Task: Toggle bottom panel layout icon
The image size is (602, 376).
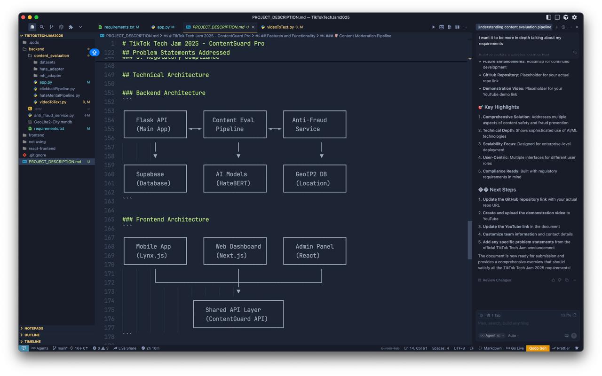Action: [557, 17]
